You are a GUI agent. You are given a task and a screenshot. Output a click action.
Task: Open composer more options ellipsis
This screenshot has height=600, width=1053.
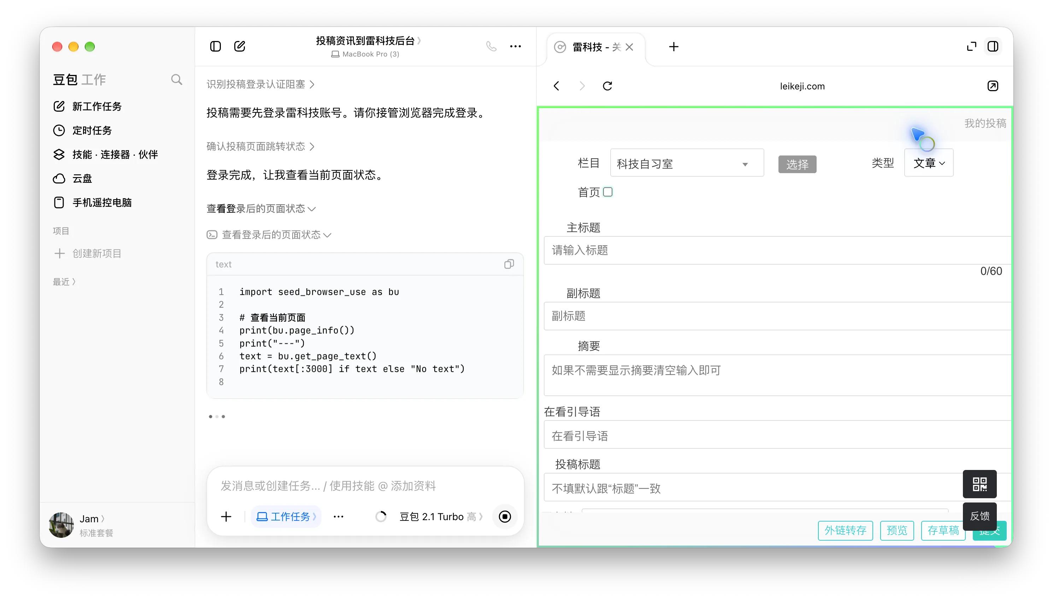tap(338, 516)
